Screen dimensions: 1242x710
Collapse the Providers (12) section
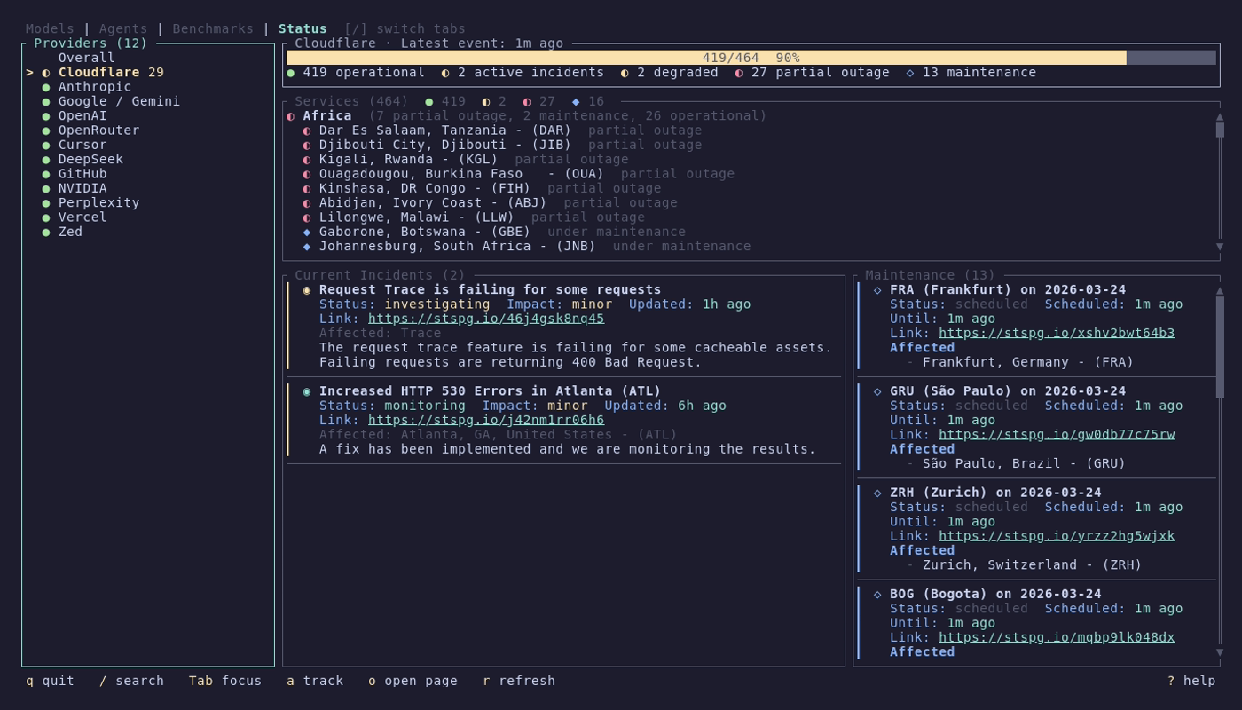click(89, 43)
